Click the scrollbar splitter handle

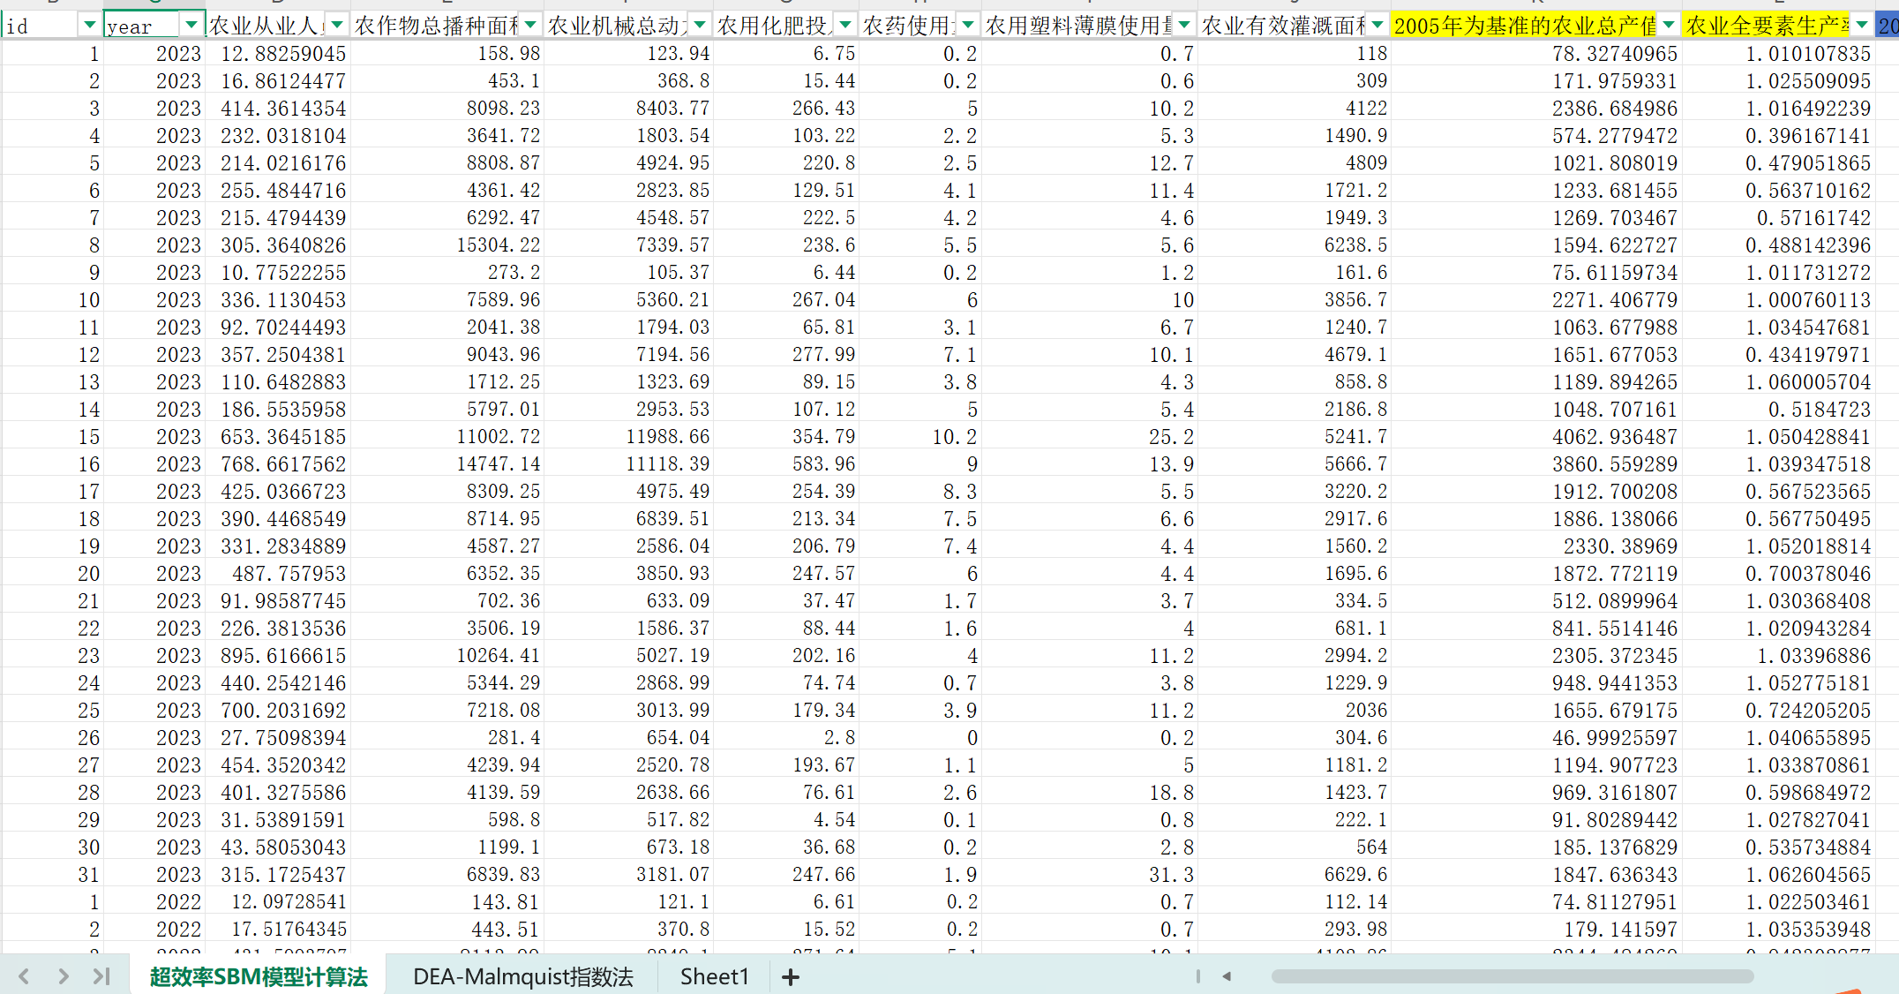(1197, 976)
